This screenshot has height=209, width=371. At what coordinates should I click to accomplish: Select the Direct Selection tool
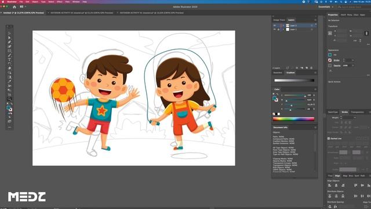(x=9, y=38)
